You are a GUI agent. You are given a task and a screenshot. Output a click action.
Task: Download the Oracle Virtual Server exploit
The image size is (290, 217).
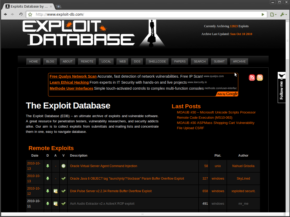(48, 166)
